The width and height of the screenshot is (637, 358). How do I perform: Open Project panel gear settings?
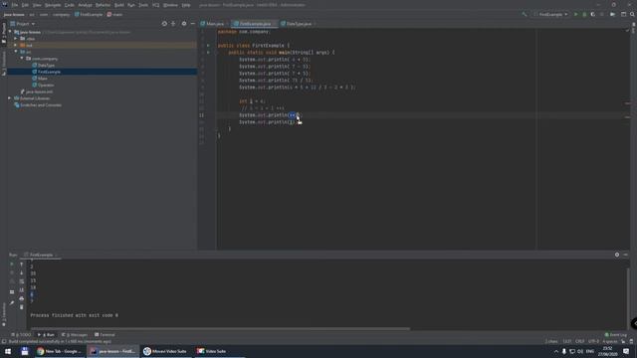point(184,24)
